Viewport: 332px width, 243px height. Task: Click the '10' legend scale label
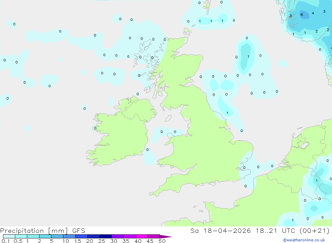(x=66, y=241)
